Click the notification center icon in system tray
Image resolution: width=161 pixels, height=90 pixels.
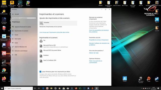(158, 88)
